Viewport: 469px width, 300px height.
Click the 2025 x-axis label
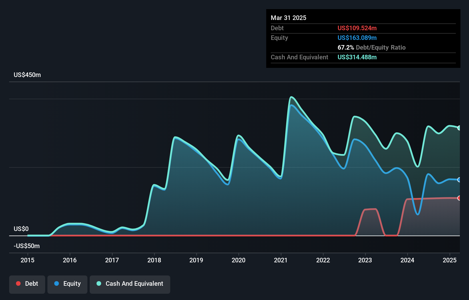coord(450,260)
